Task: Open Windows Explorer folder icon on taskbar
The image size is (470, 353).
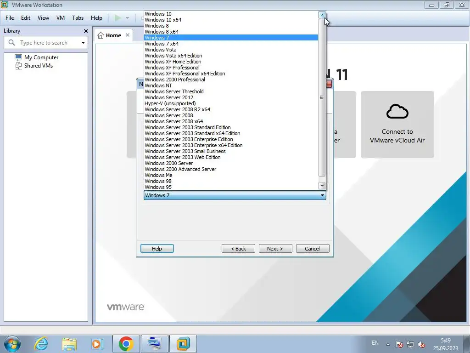Action: point(69,344)
